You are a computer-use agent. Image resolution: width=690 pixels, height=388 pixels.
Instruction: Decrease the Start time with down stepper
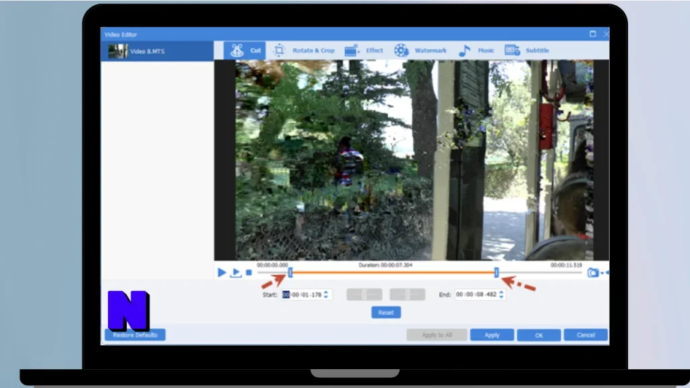tap(326, 297)
